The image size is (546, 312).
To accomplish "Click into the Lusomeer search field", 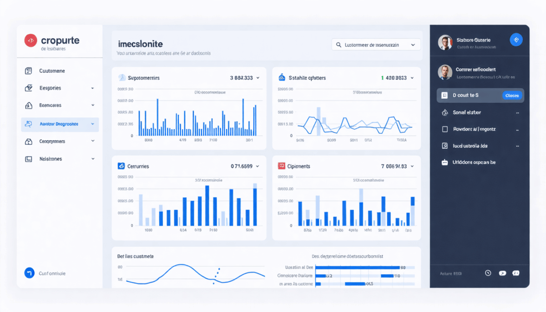I will (x=376, y=45).
